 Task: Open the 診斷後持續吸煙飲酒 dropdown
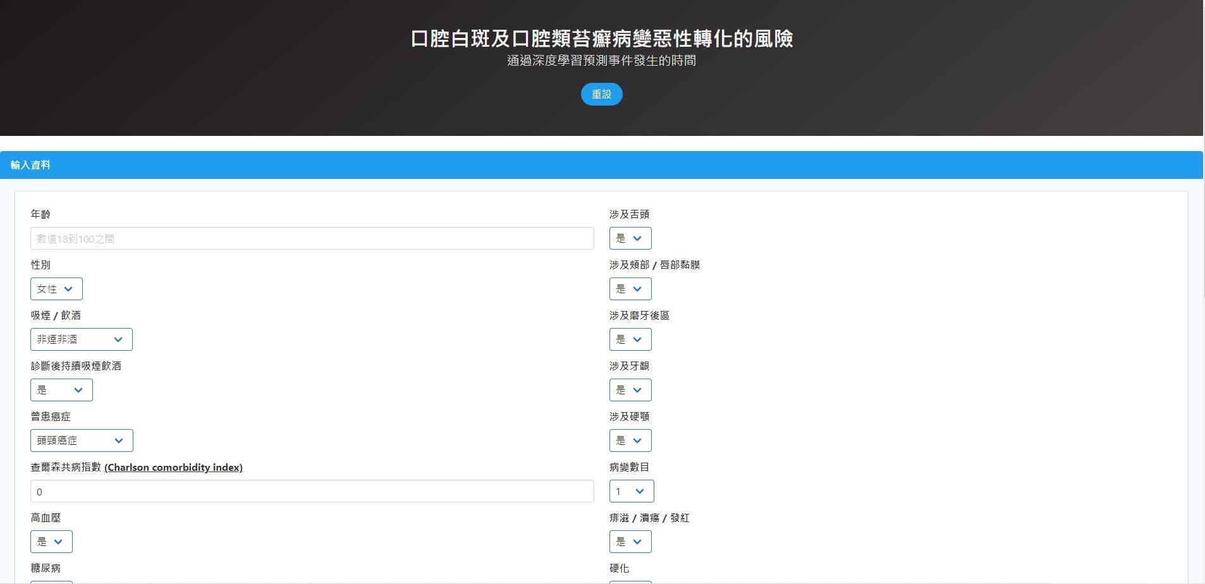(61, 390)
